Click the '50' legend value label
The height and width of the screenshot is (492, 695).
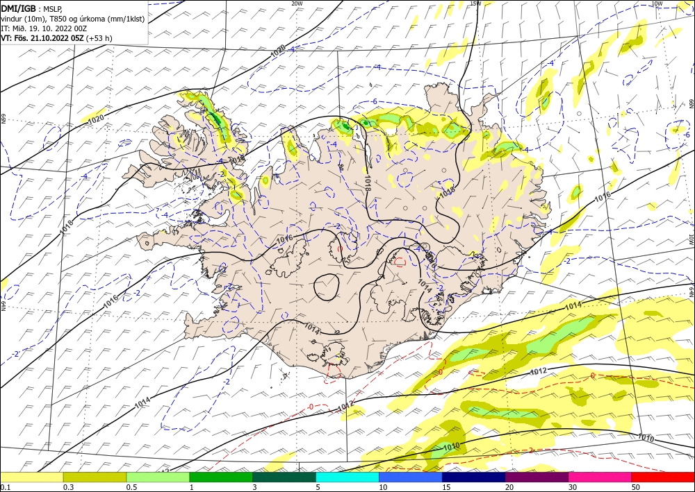[x=636, y=487]
